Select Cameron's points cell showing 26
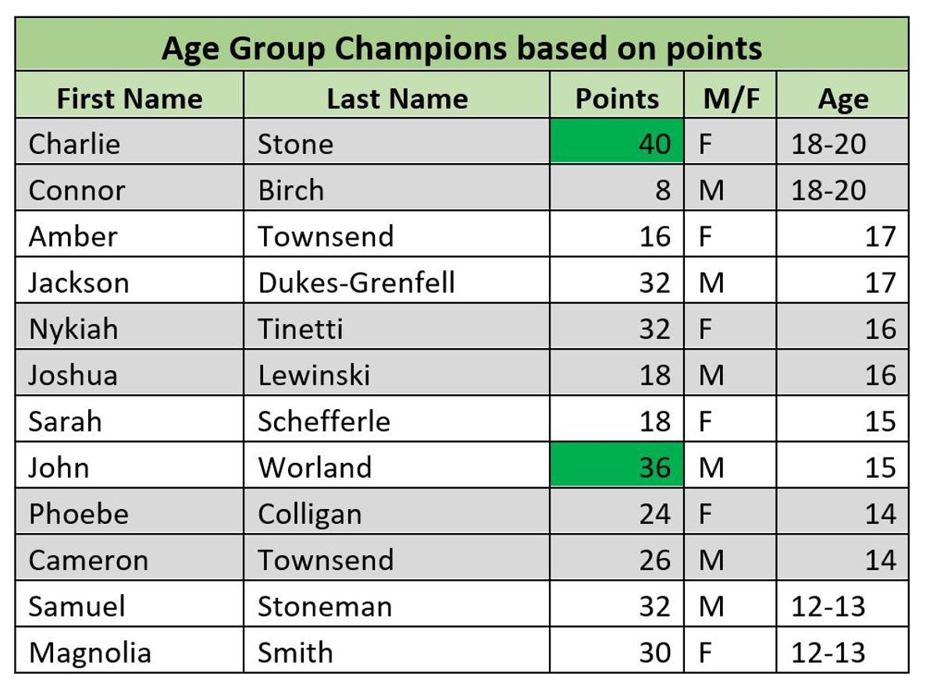Viewport: 937px width, 687px height. (617, 560)
